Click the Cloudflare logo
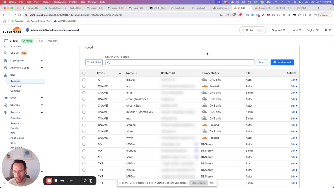Screen dimensions: 334x188 point(12,30)
